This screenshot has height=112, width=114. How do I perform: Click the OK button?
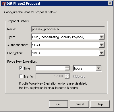point(59,104)
